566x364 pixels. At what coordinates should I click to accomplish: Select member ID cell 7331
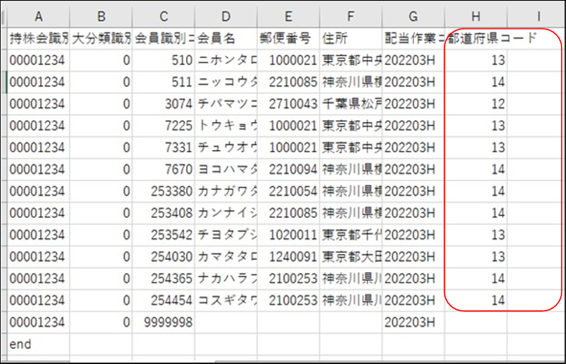tap(163, 148)
